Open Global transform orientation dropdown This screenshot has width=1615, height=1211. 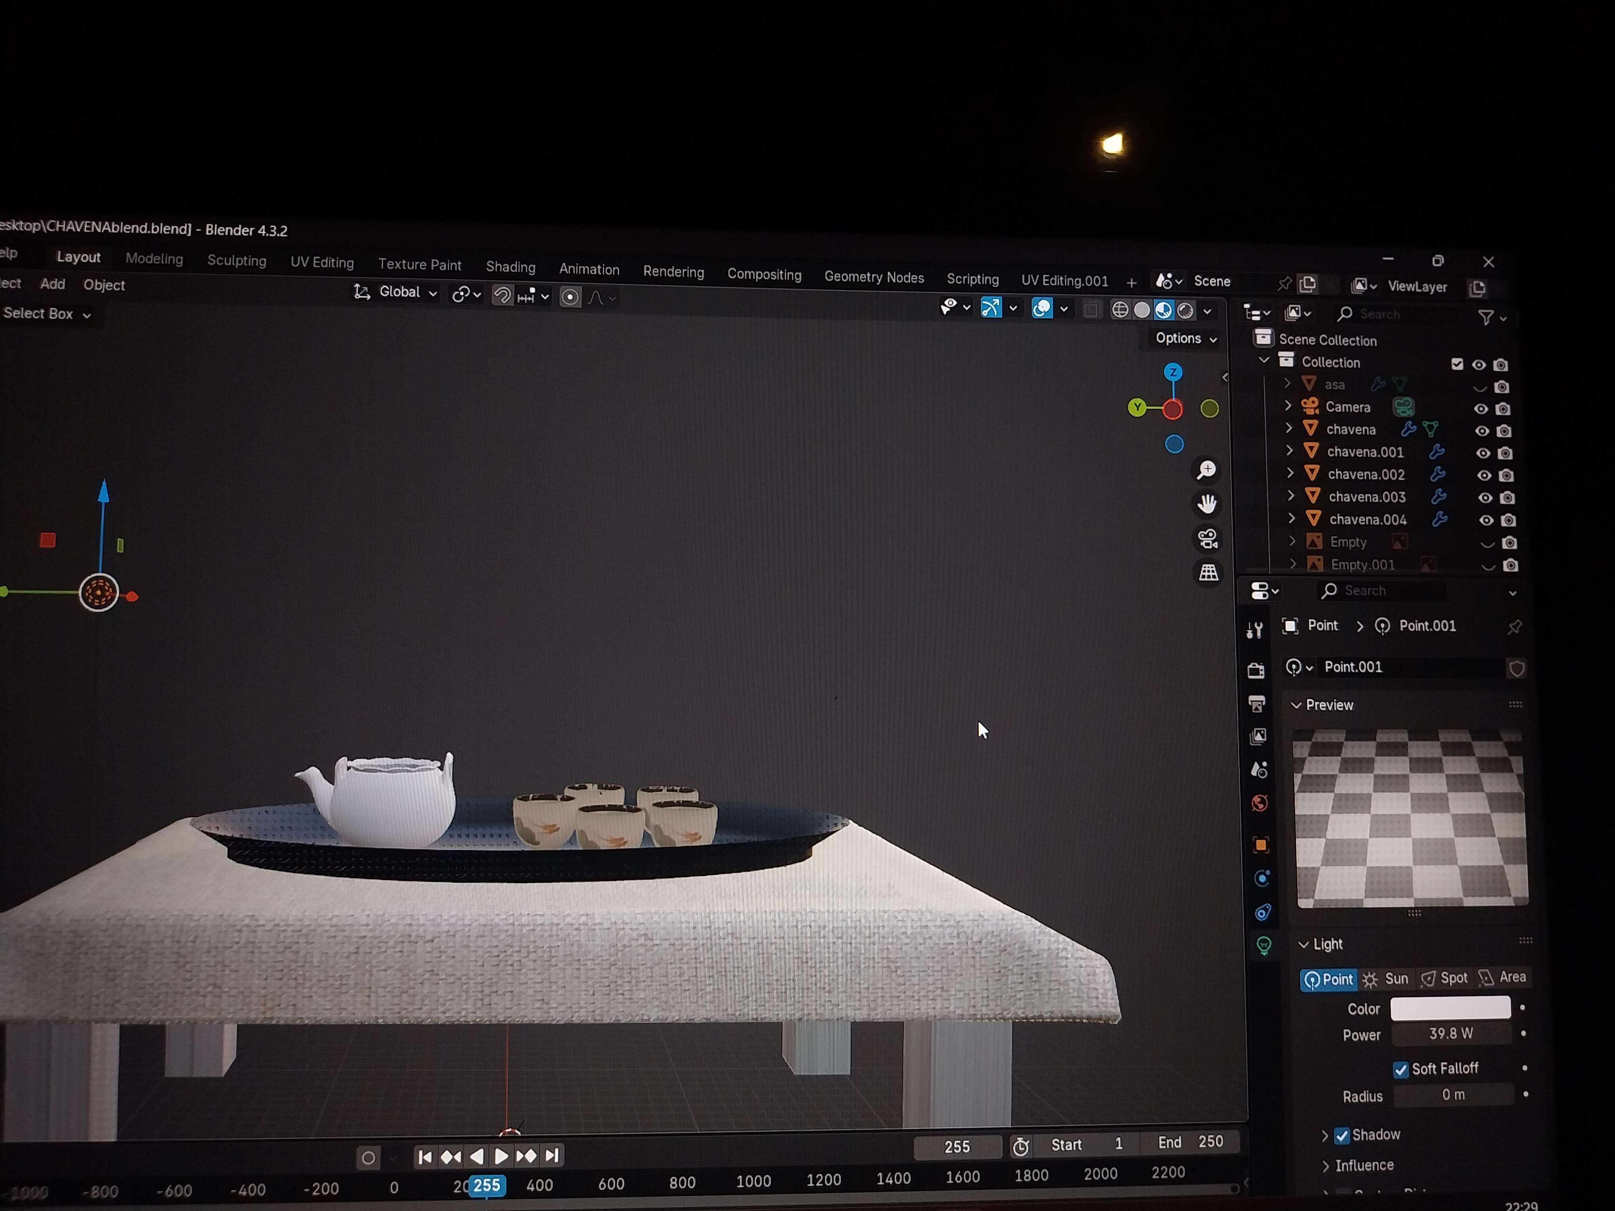point(396,292)
